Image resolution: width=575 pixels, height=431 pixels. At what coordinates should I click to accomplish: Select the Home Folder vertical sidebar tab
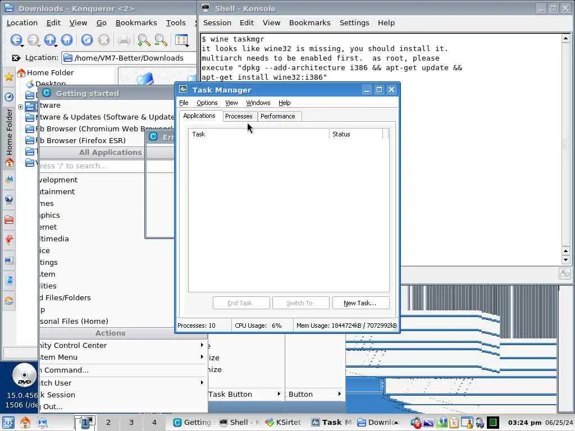pyautogui.click(x=9, y=137)
